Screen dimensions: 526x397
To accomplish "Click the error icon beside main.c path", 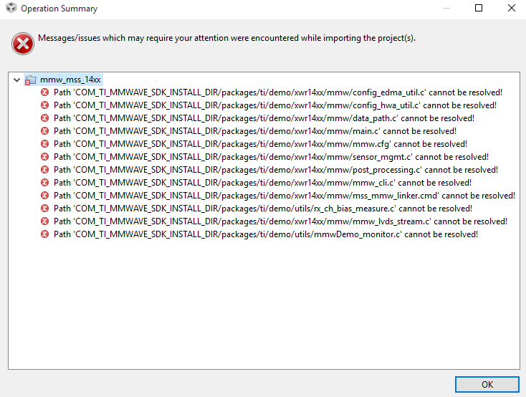I will tap(45, 131).
